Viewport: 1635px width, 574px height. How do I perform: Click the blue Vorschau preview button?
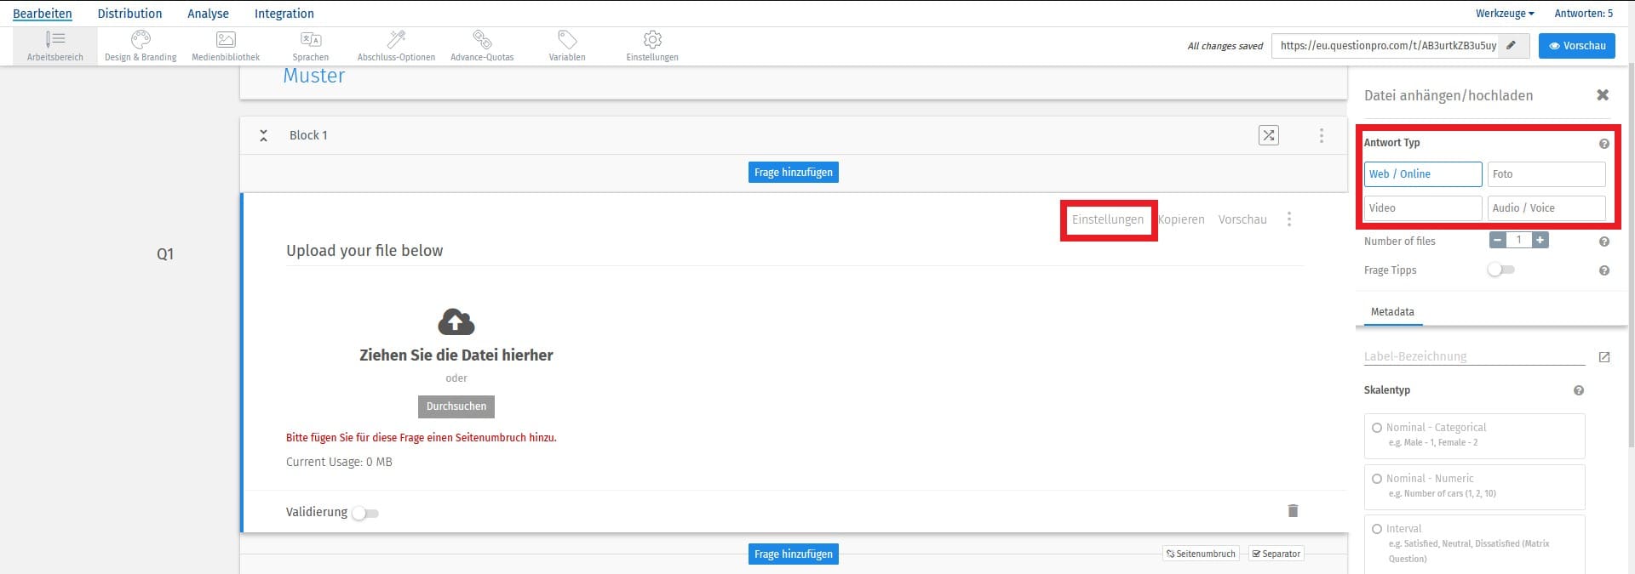(x=1576, y=46)
